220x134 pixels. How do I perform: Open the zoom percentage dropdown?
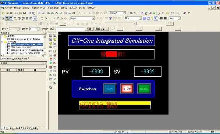click(x=179, y=18)
